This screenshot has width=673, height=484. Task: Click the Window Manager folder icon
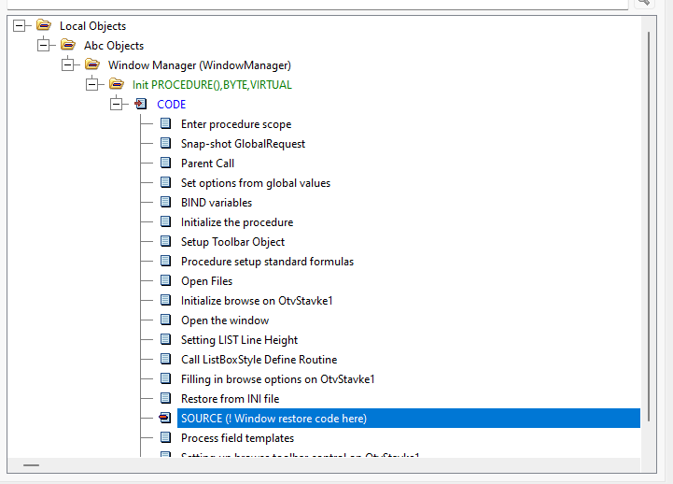(92, 65)
